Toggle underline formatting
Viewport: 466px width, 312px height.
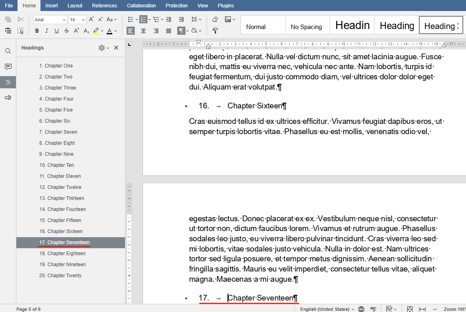point(56,31)
